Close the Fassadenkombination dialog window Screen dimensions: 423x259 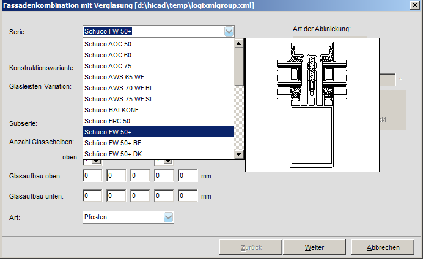point(414,5)
